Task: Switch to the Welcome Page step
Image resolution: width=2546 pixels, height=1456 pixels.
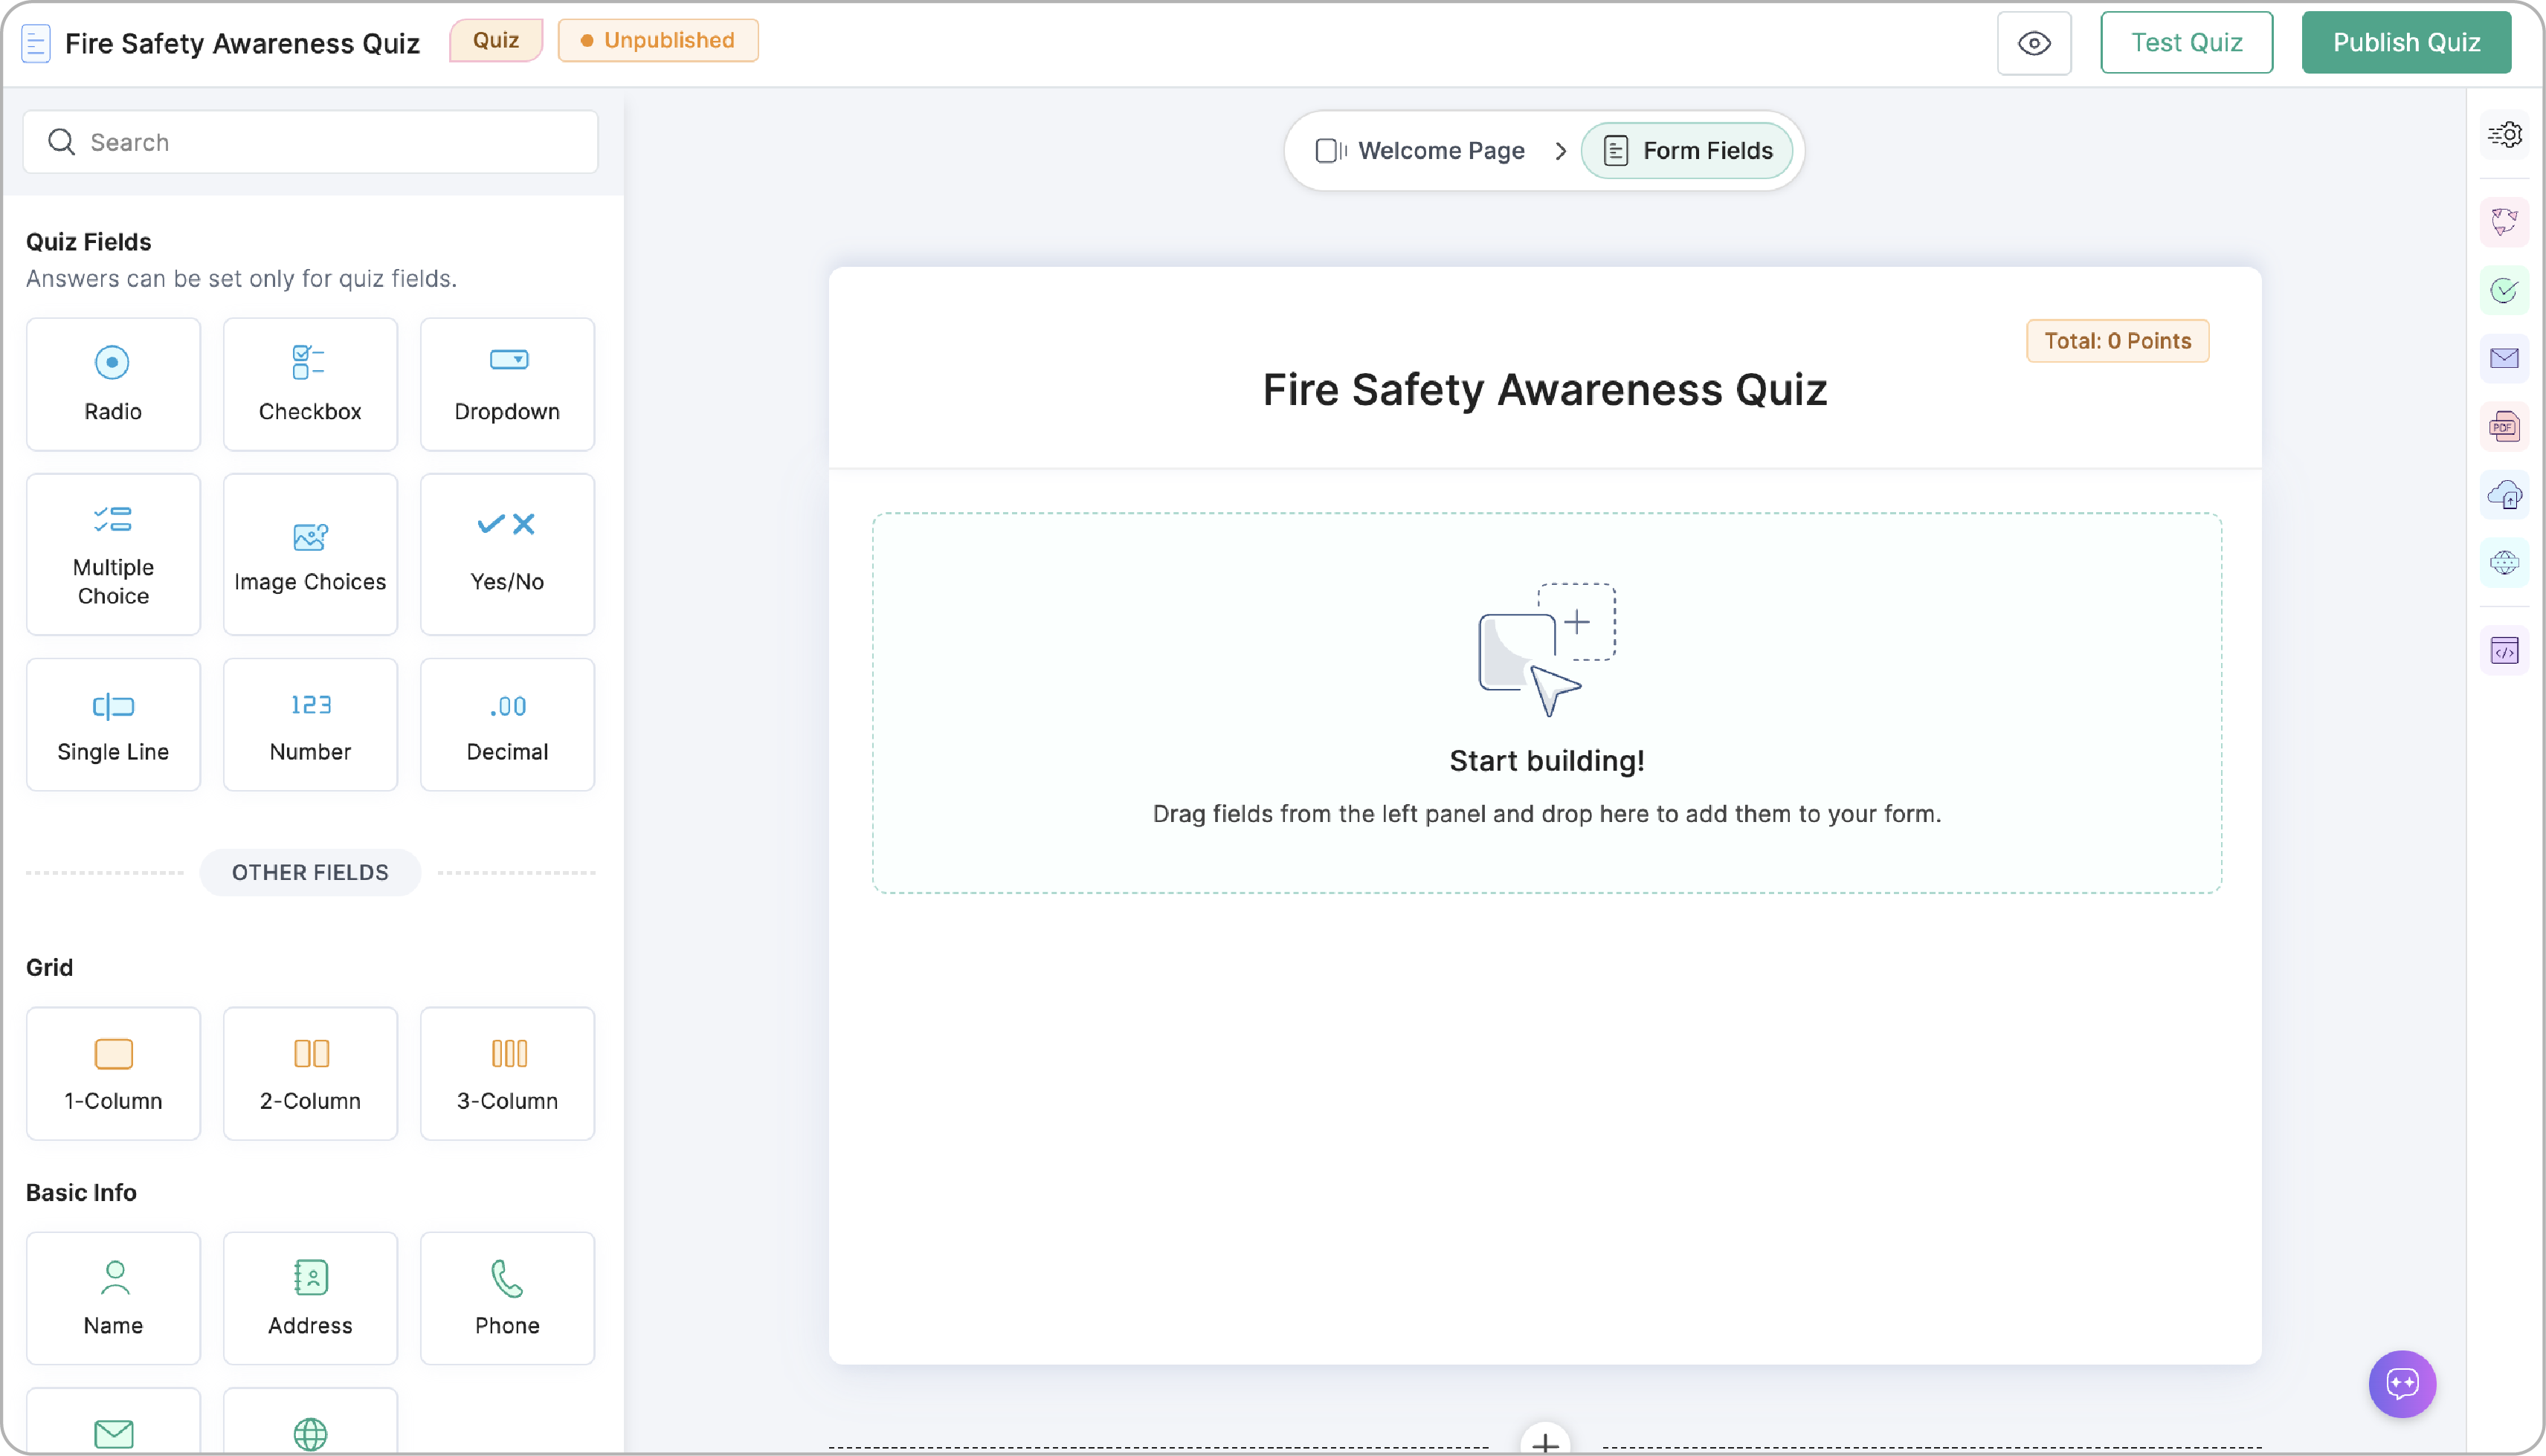Action: [x=1420, y=151]
